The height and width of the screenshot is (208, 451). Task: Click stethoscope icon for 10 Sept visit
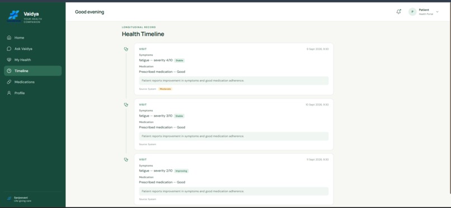[x=126, y=105]
